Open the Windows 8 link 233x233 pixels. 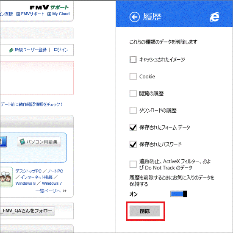pos(25,183)
